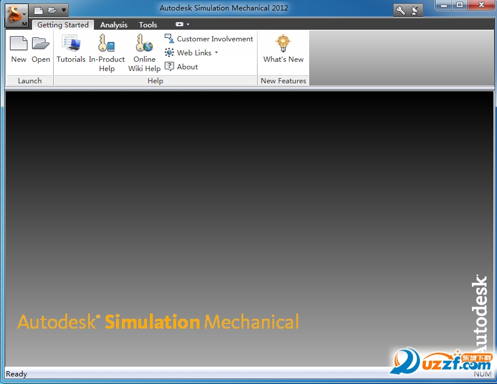The image size is (497, 384).
Task: Click the satellite dish communication icon
Action: point(415,10)
